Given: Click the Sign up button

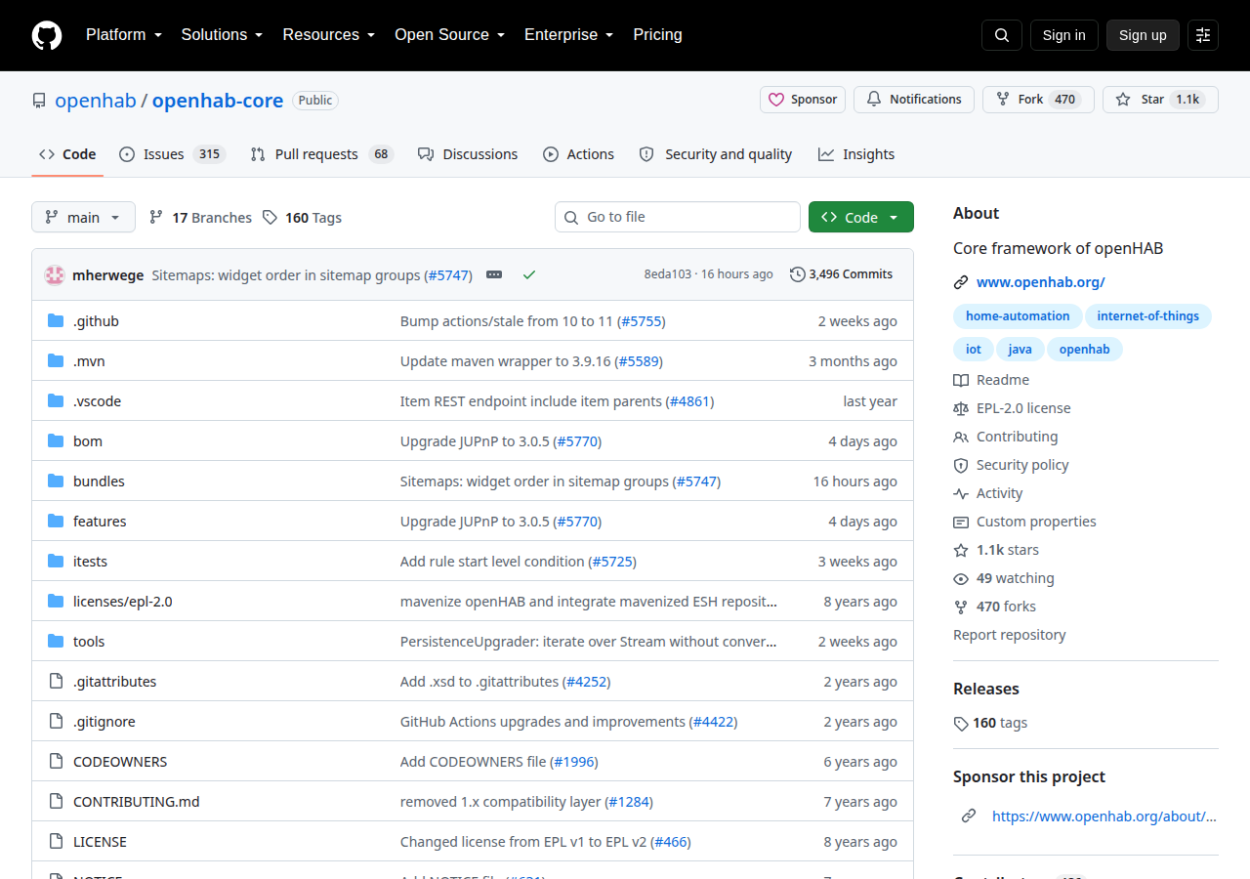Looking at the screenshot, I should (x=1143, y=35).
